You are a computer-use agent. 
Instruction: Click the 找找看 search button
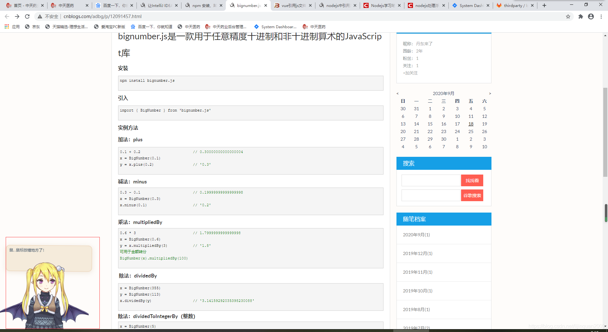click(x=472, y=181)
